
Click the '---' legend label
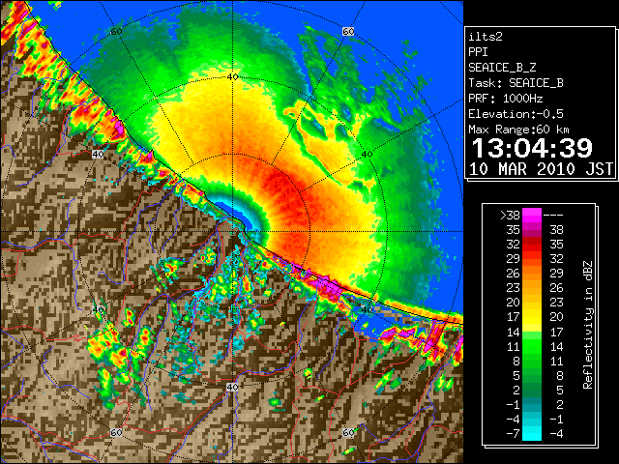(553, 215)
